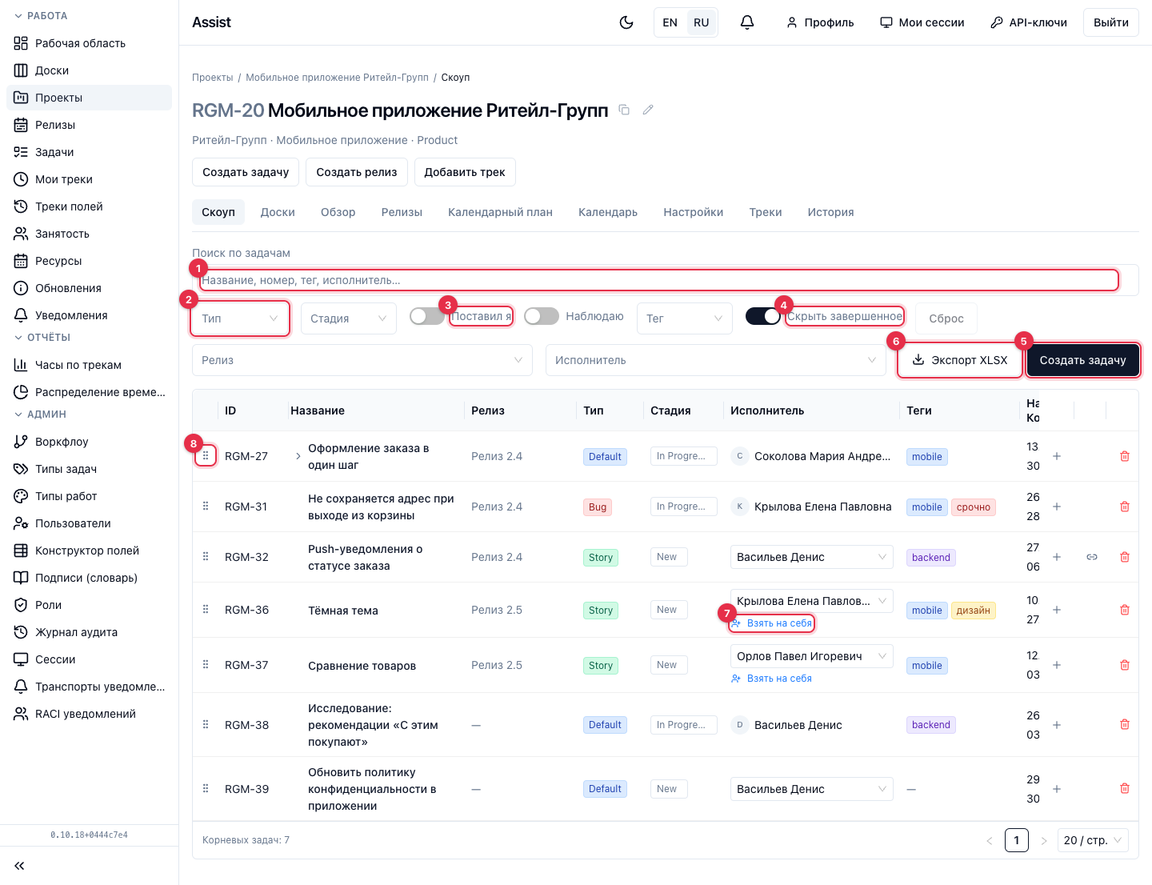Open the "Тег" filter dropdown
Image resolution: width=1152 pixels, height=885 pixels.
point(685,318)
